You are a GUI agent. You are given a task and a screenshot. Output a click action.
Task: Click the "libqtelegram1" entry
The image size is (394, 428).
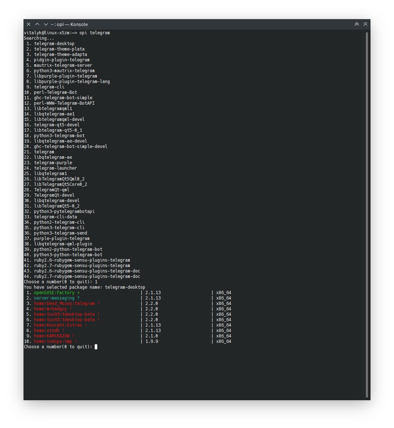click(x=50, y=174)
